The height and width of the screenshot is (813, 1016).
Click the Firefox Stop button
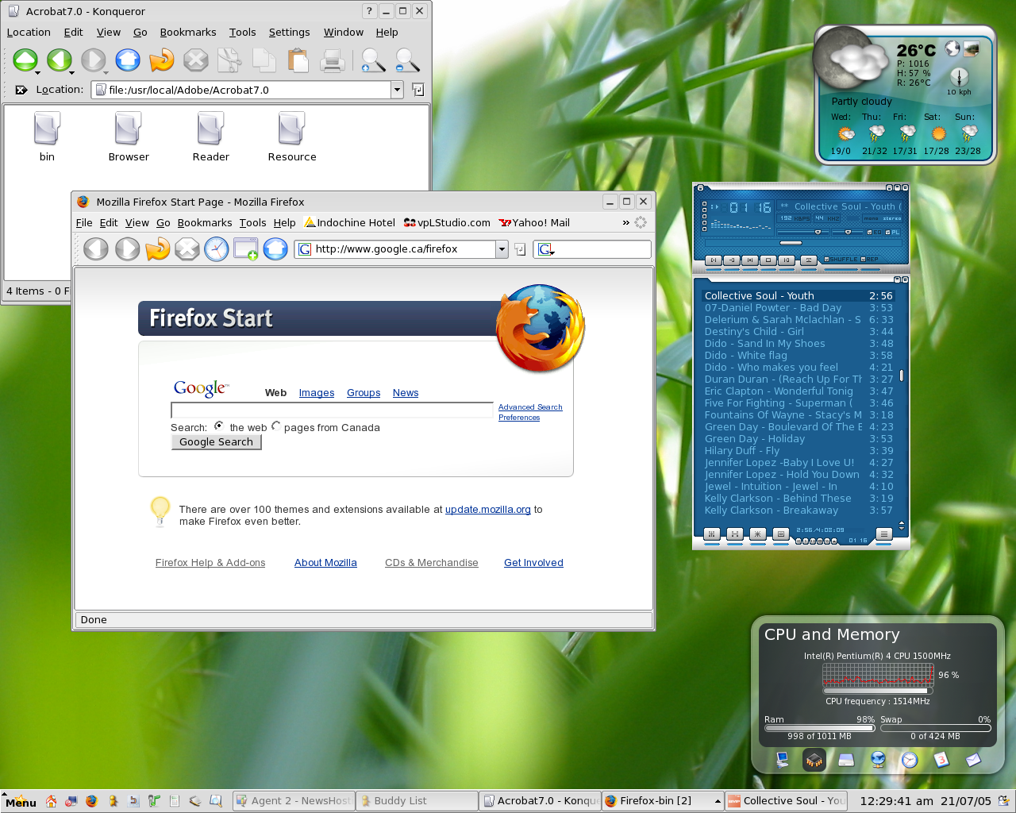[x=187, y=249]
